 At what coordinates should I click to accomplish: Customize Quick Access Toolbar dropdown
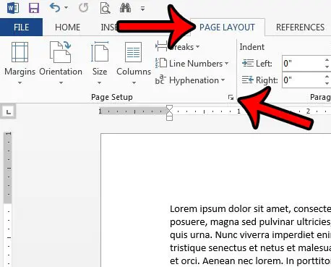point(143,9)
